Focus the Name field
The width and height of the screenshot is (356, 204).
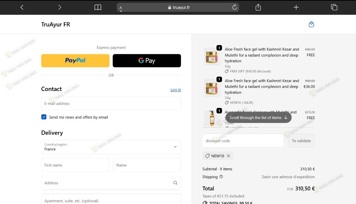click(x=147, y=165)
